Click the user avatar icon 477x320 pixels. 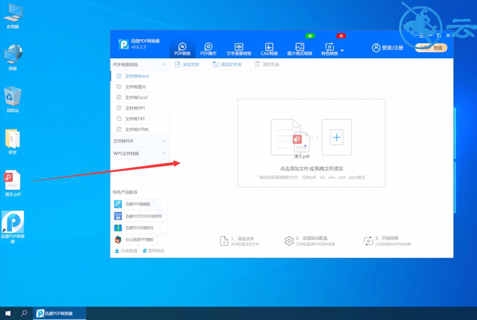[376, 48]
